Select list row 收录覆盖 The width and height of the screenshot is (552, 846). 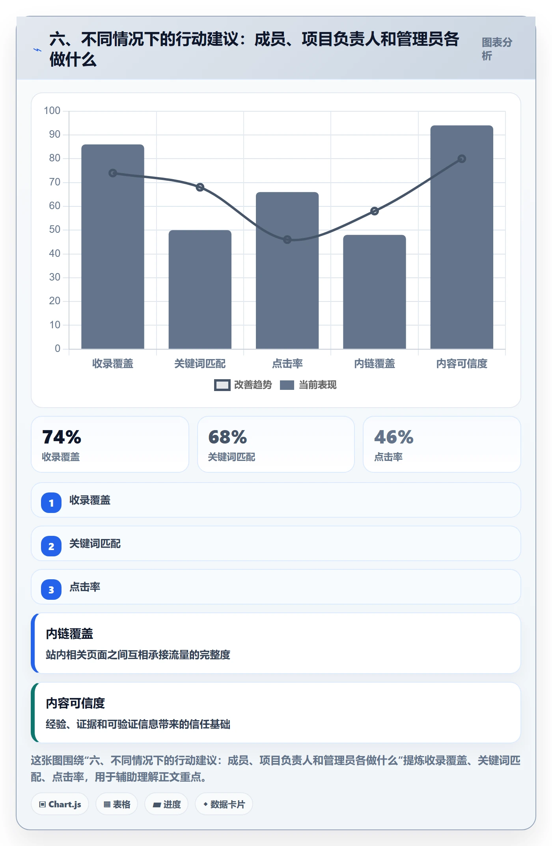pos(276,500)
